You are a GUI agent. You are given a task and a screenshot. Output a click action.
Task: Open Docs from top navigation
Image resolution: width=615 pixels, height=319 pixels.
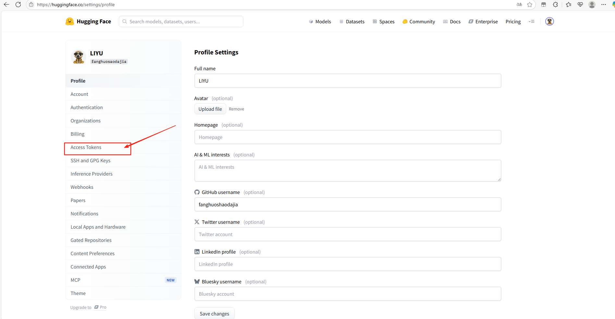pyautogui.click(x=452, y=21)
